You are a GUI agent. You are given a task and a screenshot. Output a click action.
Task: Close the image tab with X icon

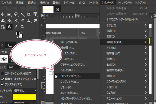coord(57,10)
